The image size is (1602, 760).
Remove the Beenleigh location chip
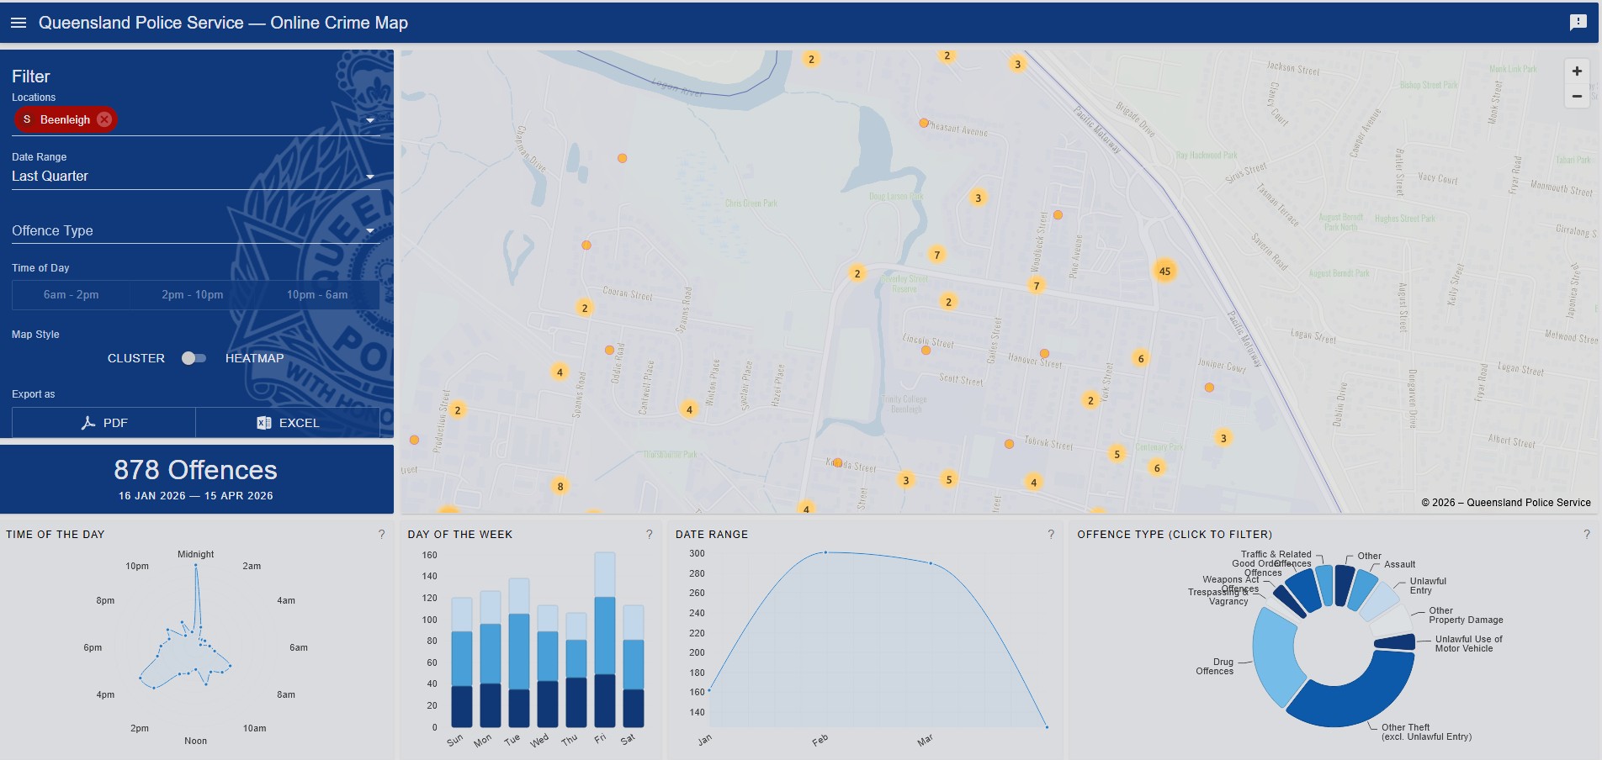[x=104, y=119]
